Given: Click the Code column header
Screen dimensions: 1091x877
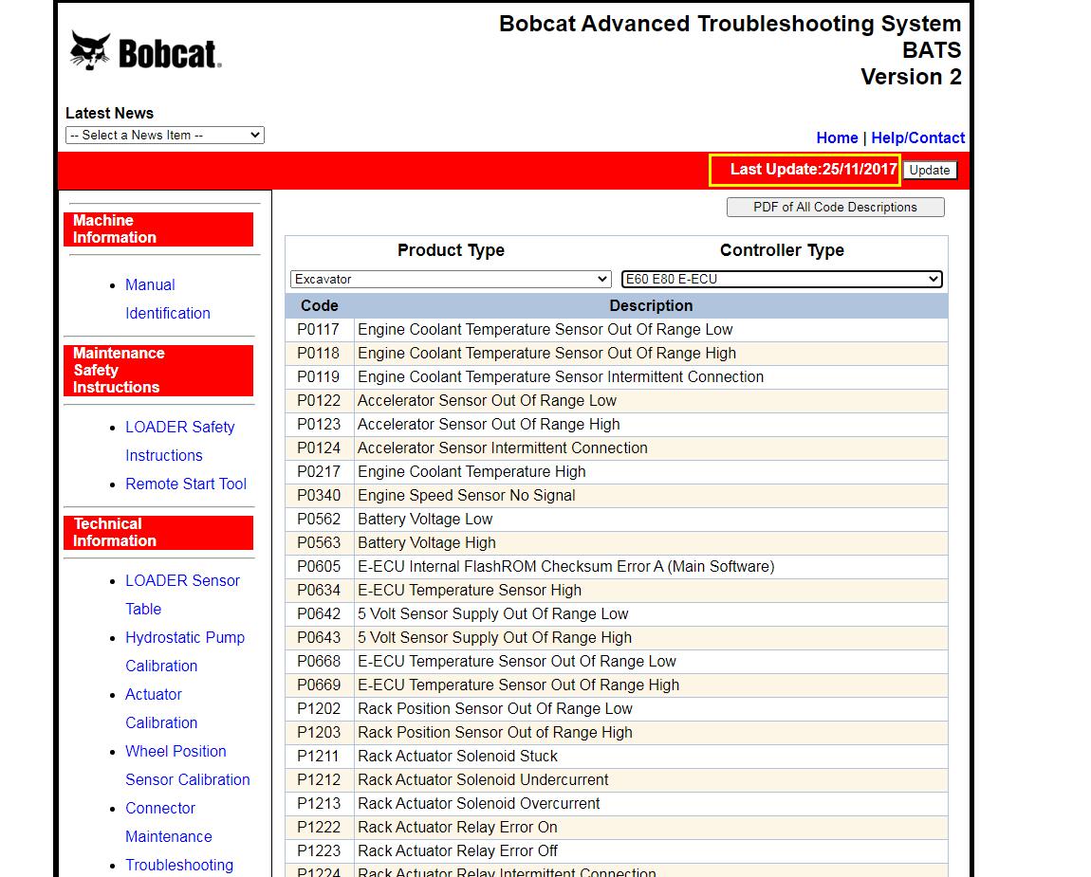Looking at the screenshot, I should (320, 306).
